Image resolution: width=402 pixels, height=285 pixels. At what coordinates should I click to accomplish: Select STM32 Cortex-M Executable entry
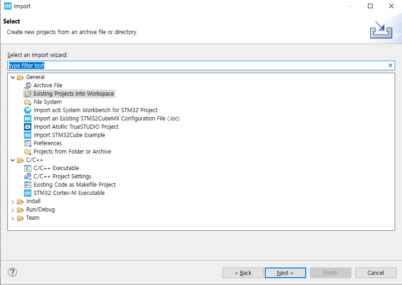[x=69, y=193]
